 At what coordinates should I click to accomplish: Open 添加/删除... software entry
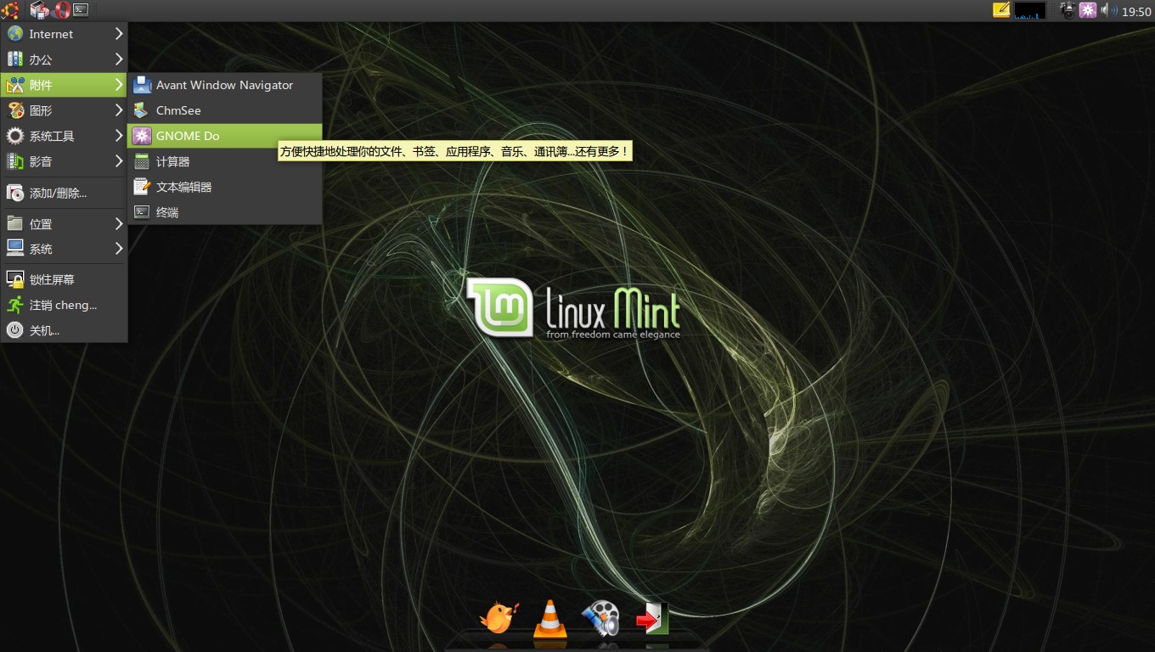point(65,193)
